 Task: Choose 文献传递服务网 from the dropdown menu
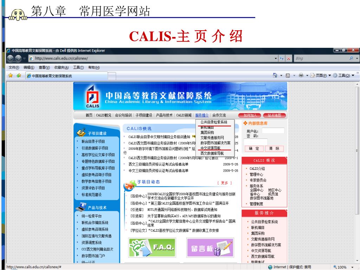tap(212, 138)
